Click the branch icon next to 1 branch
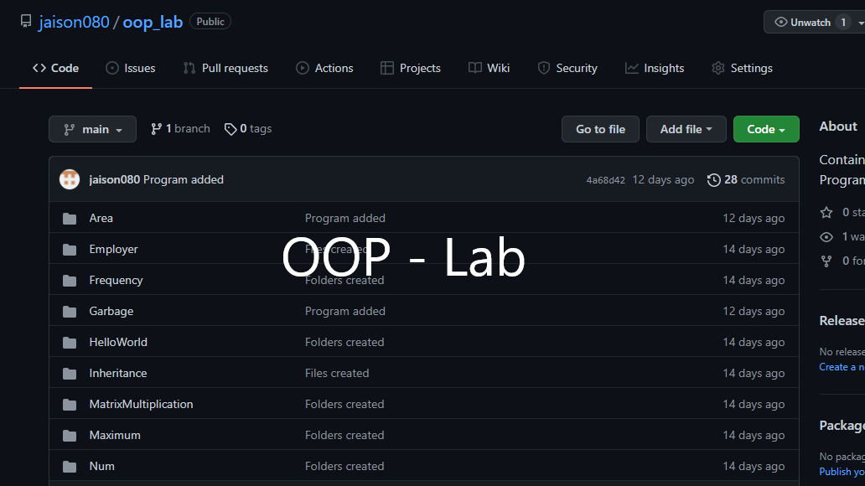 (156, 129)
